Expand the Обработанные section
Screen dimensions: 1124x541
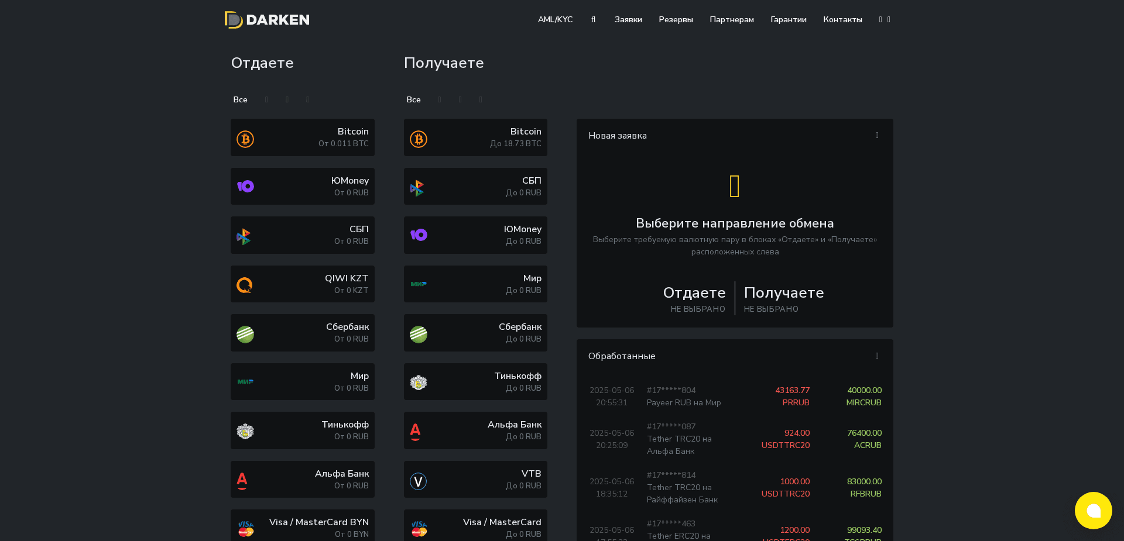(x=876, y=356)
